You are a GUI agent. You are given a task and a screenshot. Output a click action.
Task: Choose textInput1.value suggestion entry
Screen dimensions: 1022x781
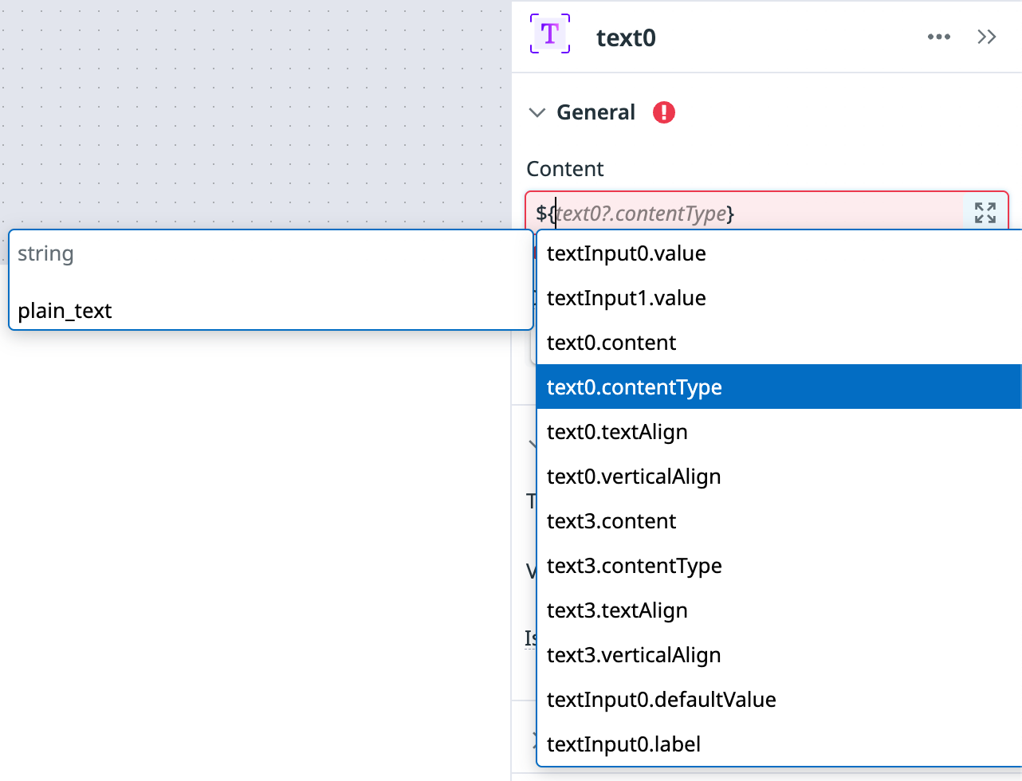(626, 298)
